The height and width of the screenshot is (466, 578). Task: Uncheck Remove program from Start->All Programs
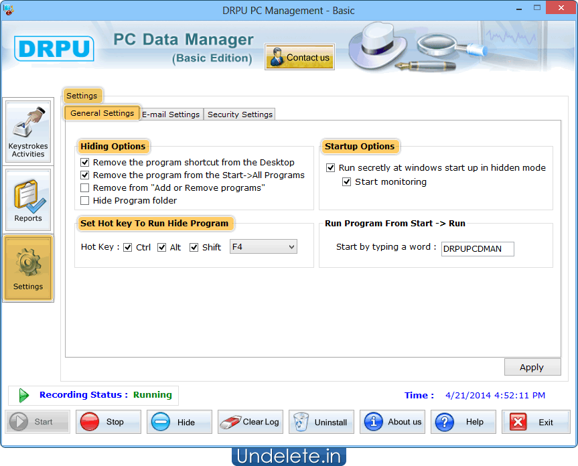tap(85, 175)
